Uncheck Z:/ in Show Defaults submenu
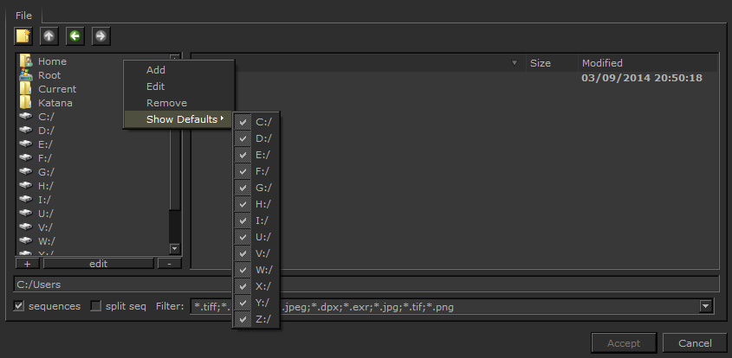Screen dimensions: 732x358 (x=244, y=319)
